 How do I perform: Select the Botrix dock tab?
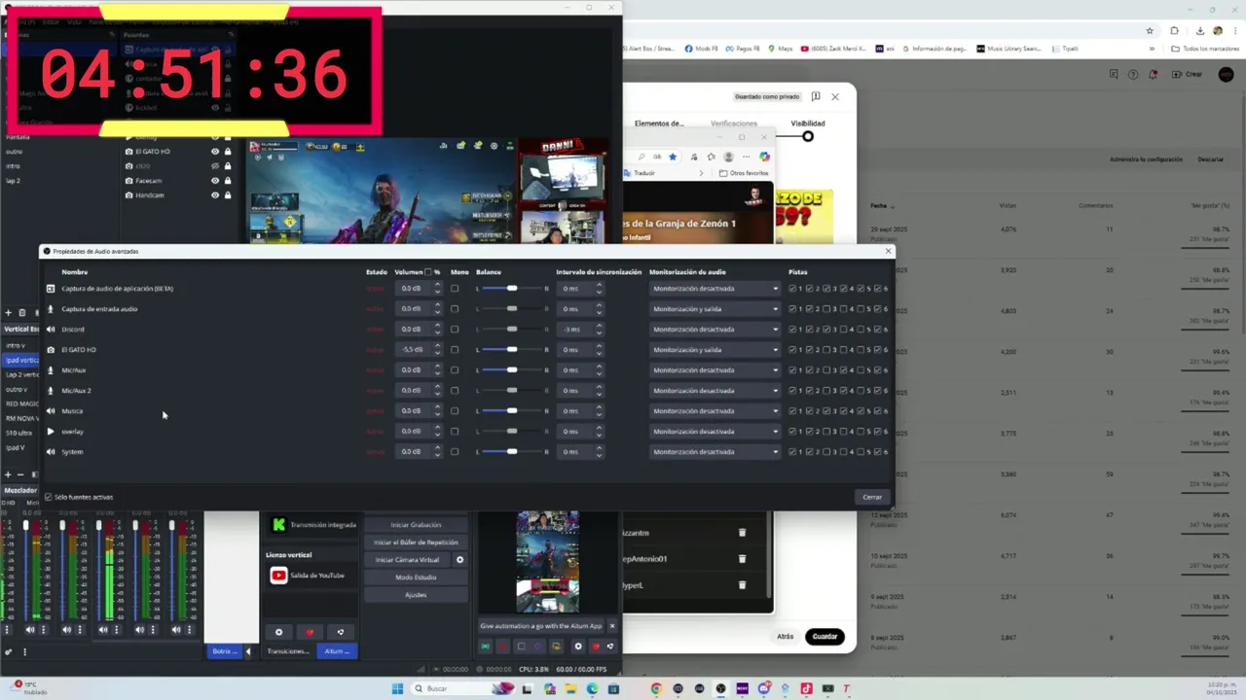click(224, 651)
